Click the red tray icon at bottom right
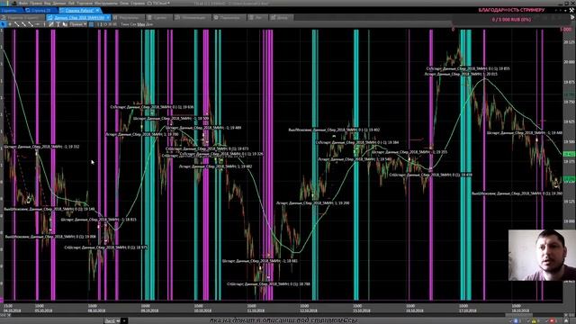 tap(552, 321)
